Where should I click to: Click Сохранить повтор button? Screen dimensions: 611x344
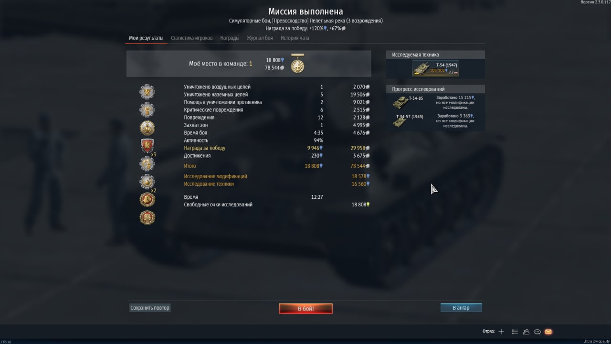point(150,308)
